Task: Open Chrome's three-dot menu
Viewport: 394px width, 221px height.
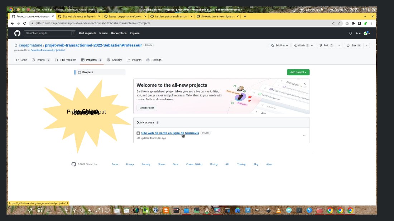Action: (372, 23)
